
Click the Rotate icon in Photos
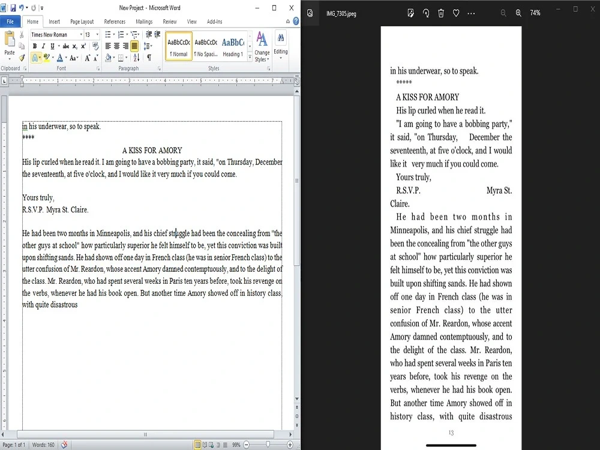426,13
